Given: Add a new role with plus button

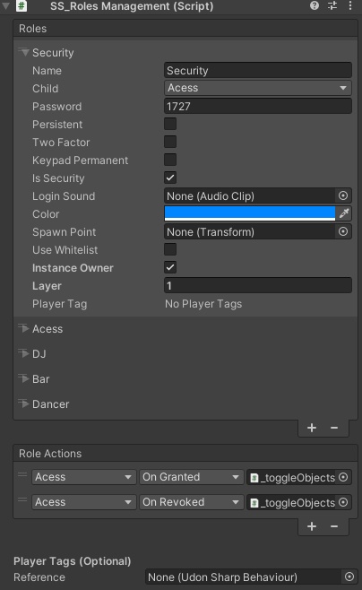Looking at the screenshot, I should click(312, 428).
